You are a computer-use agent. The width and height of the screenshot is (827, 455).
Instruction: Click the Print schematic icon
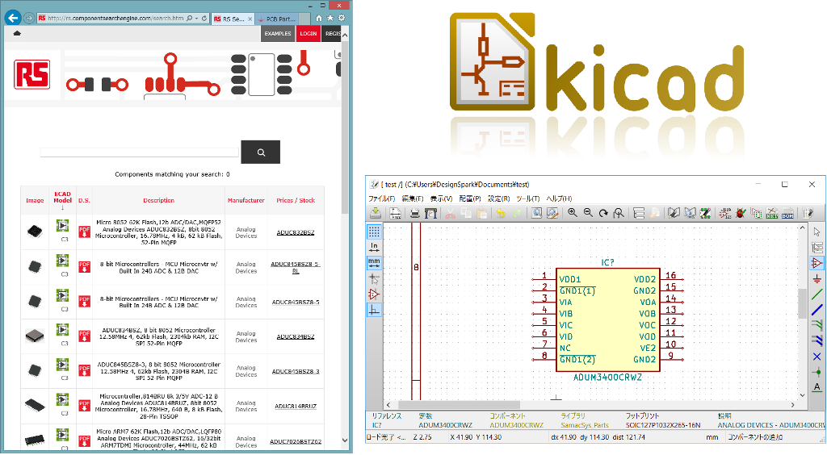(x=414, y=213)
